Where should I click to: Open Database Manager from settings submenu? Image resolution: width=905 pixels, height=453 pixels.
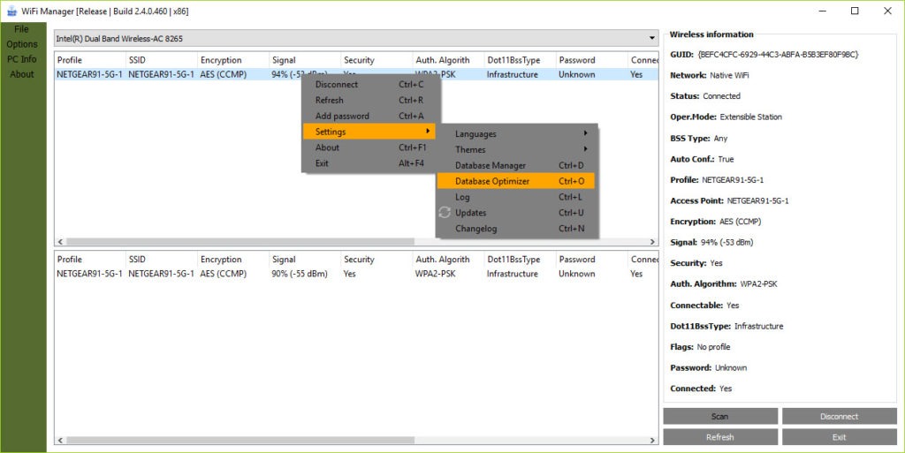[516, 165]
